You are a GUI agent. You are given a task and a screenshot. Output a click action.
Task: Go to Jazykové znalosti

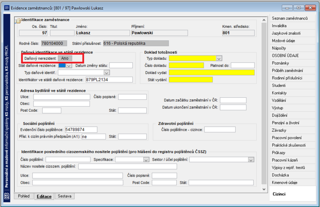click(x=292, y=33)
